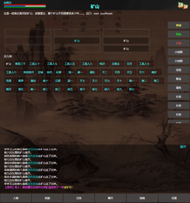Viewport: 190px width, 203px height.
Task: Select 天四 in the room list
Action: point(118,72)
